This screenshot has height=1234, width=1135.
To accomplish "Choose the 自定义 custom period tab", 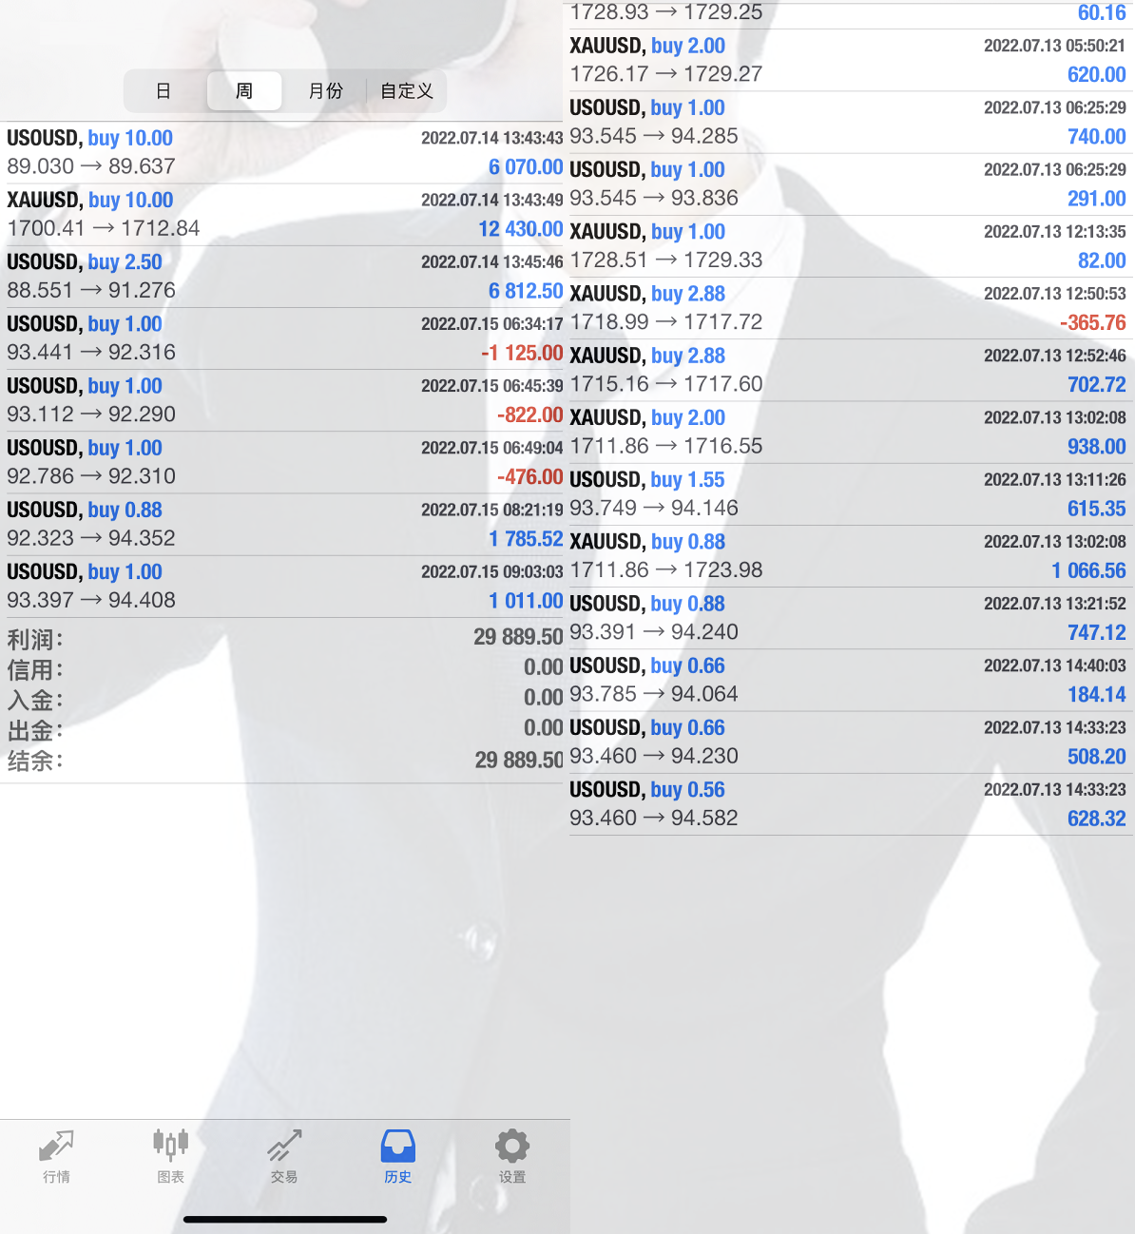I will click(x=407, y=91).
